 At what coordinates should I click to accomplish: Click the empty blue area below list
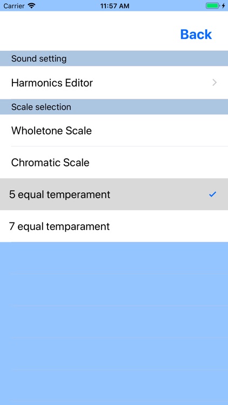[114, 323]
